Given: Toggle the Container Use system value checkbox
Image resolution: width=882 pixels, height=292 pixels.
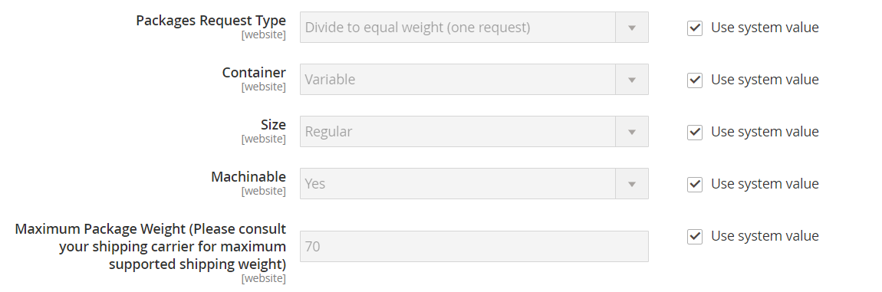Looking at the screenshot, I should pos(695,80).
